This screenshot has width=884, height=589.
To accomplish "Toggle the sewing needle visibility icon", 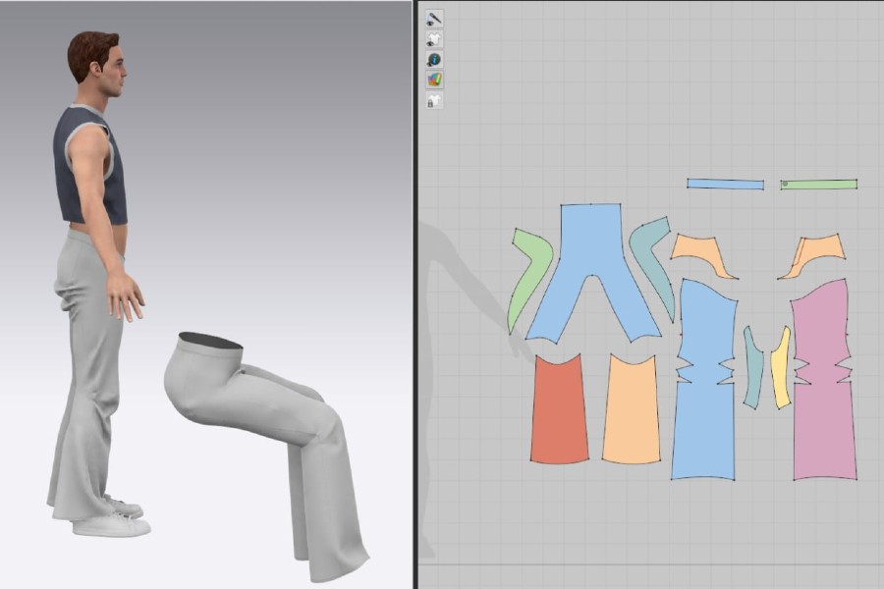I will pyautogui.click(x=434, y=18).
